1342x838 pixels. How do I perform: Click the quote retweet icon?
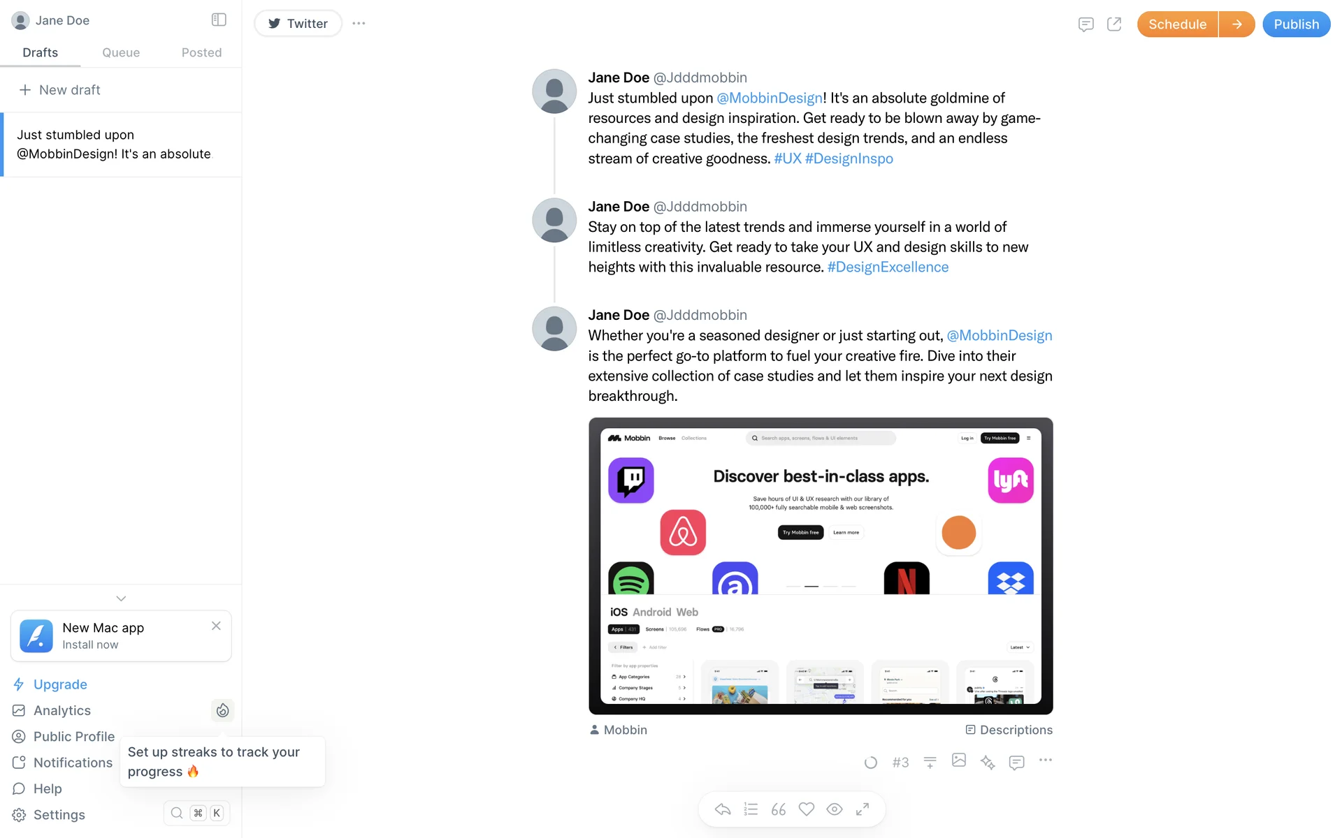(x=779, y=809)
